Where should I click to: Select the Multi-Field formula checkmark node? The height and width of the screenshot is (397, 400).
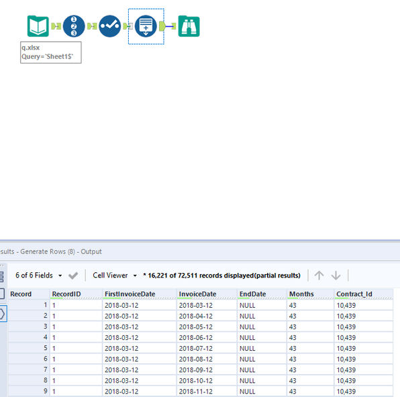109,26
